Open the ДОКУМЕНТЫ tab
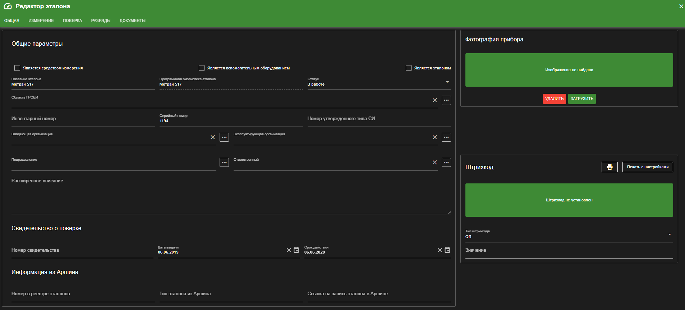685x310 pixels. coord(133,20)
